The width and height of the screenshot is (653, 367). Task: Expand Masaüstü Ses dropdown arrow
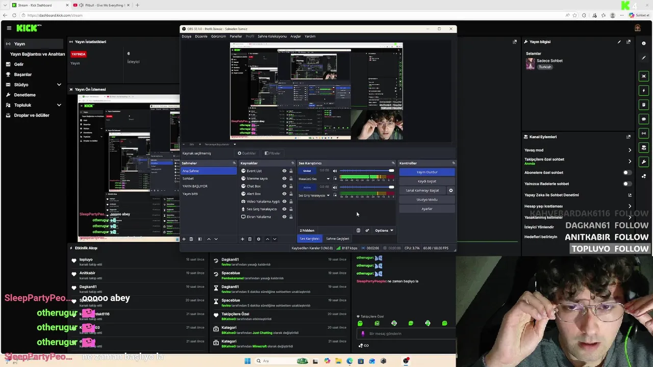(x=328, y=179)
